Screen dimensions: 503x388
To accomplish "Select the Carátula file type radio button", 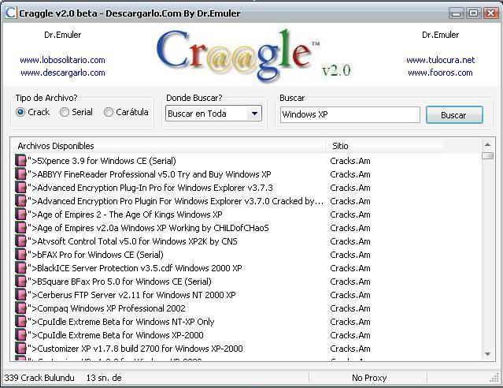I will coord(109,112).
